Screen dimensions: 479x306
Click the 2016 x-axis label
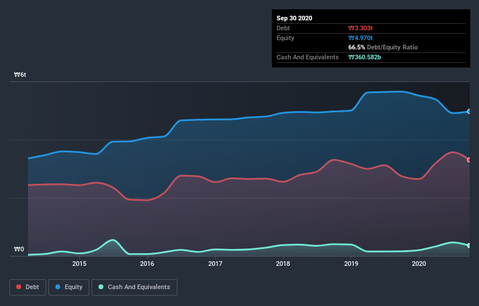click(x=147, y=264)
